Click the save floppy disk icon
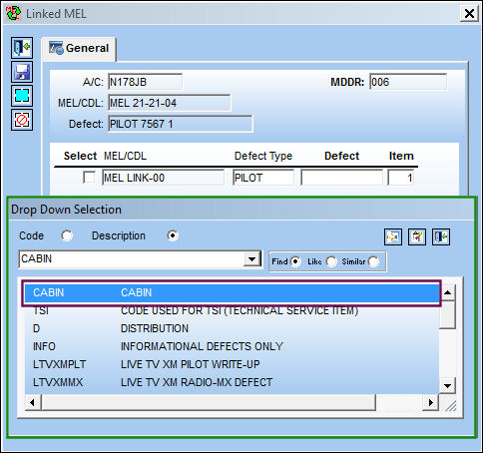Viewport: 483px width, 453px height. click(x=22, y=72)
